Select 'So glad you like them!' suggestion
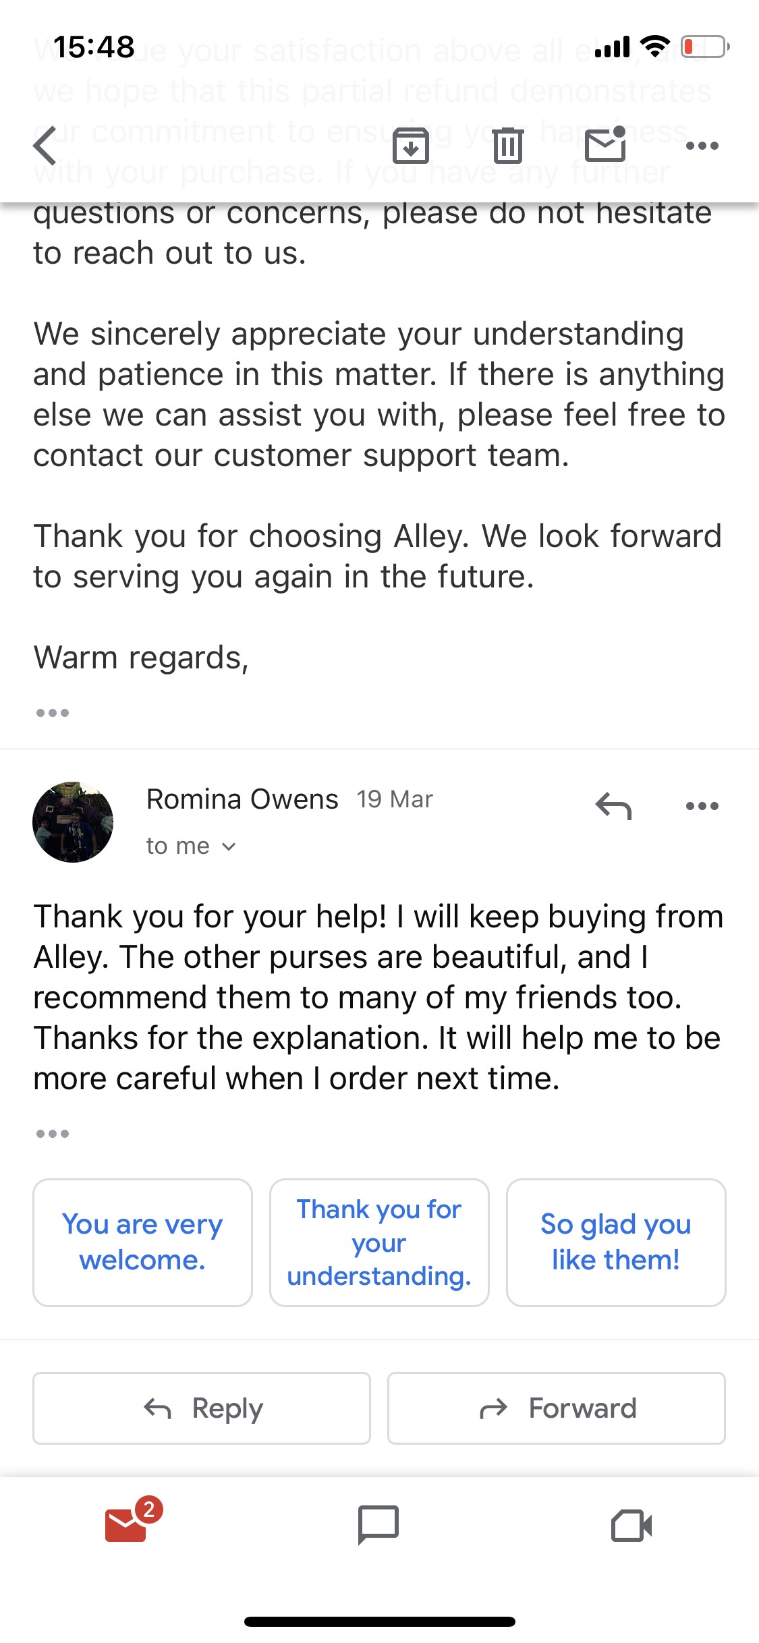759x1643 pixels. [x=616, y=1241]
